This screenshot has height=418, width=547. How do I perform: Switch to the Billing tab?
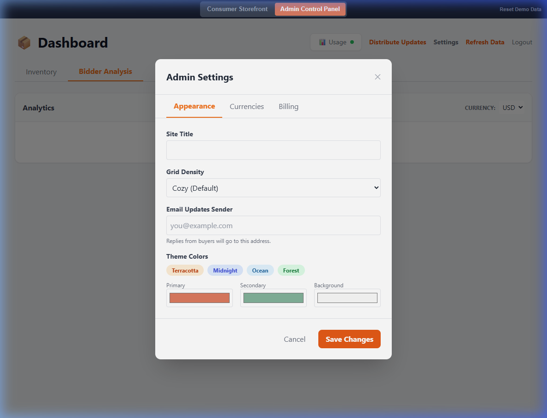click(x=288, y=106)
